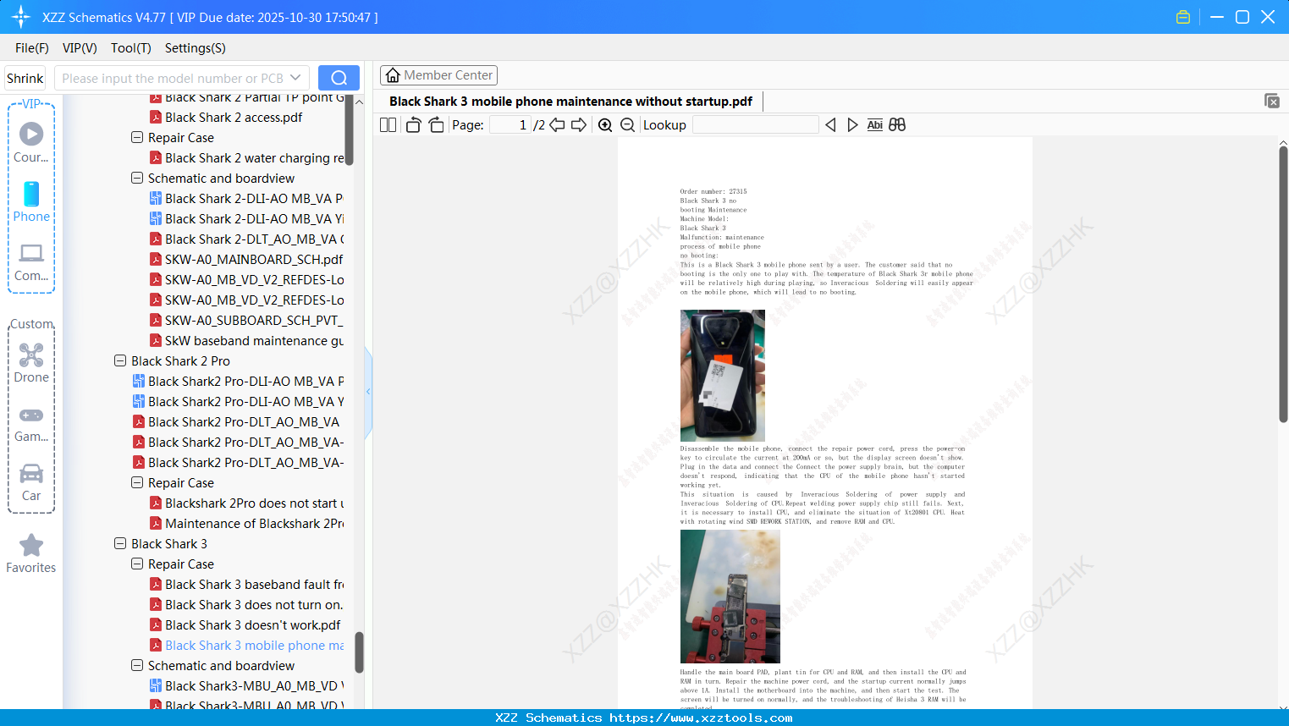
Task: Open the Drone schematics category
Action: tap(30, 362)
